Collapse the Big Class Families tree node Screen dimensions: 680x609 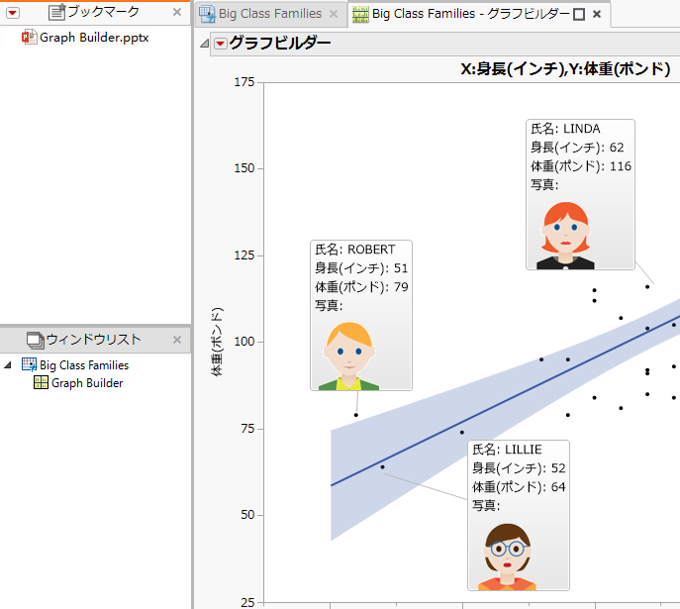click(8, 365)
